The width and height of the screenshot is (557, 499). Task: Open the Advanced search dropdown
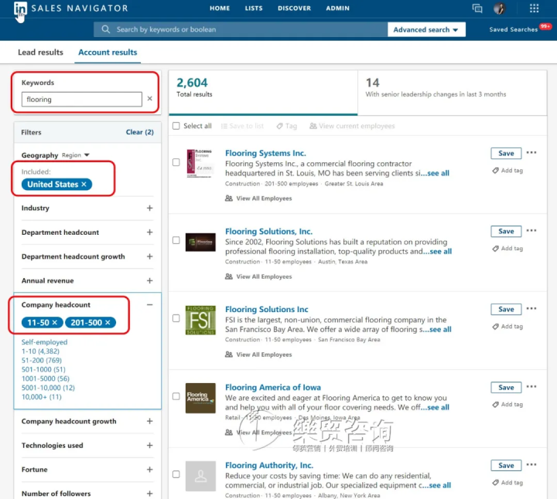(426, 29)
